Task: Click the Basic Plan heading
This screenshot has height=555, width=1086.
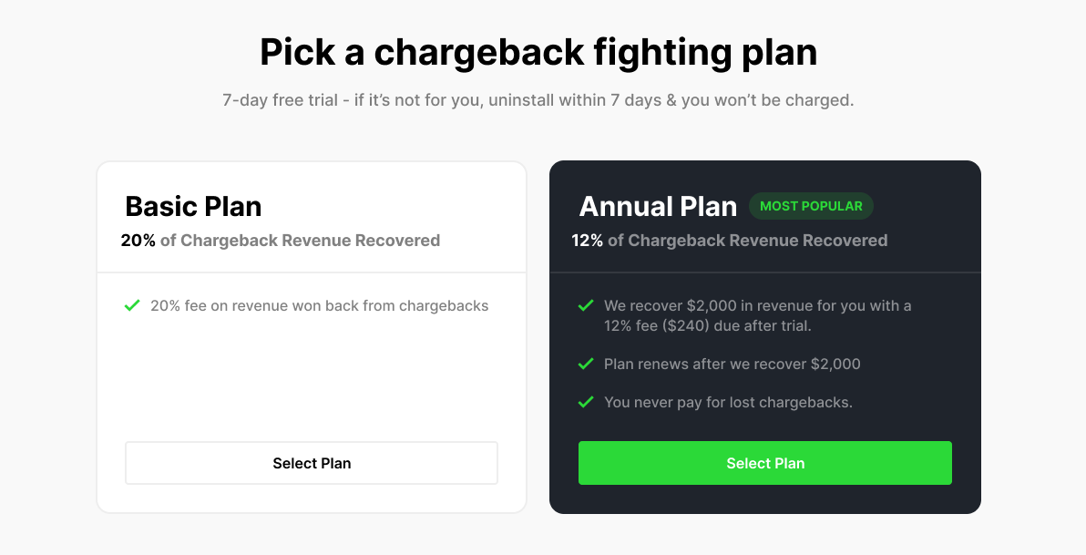Action: coord(193,206)
